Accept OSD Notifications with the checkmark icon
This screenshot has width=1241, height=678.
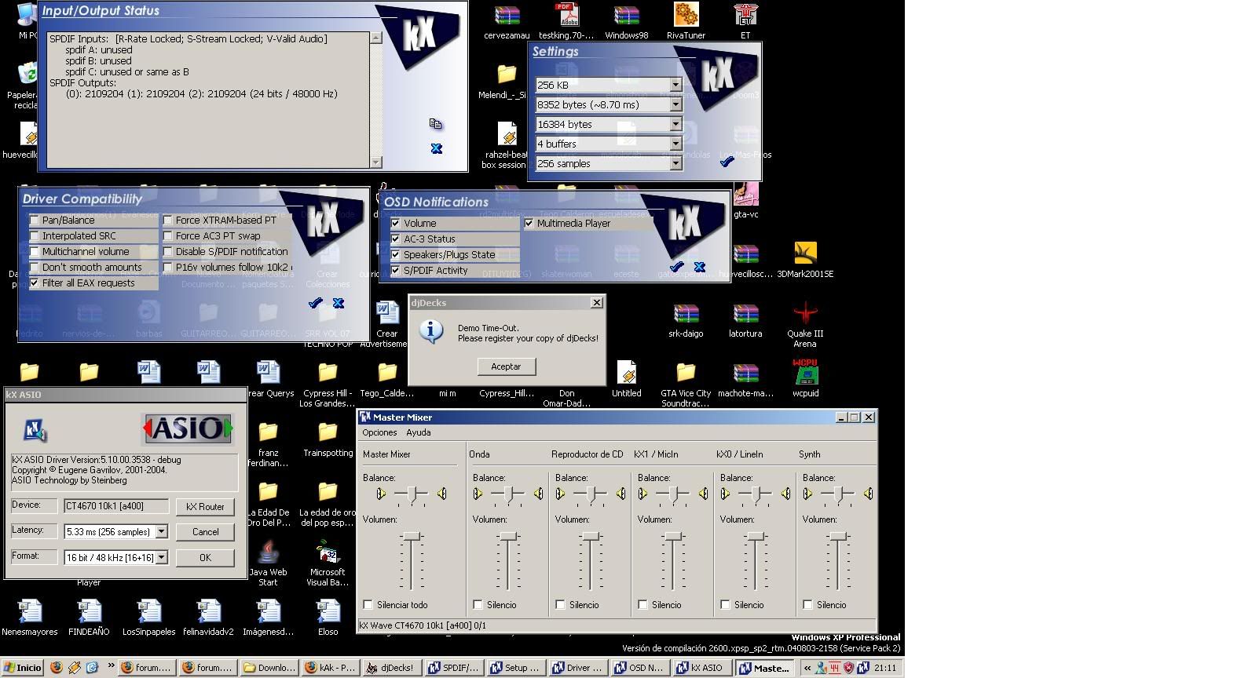pyautogui.click(x=676, y=267)
